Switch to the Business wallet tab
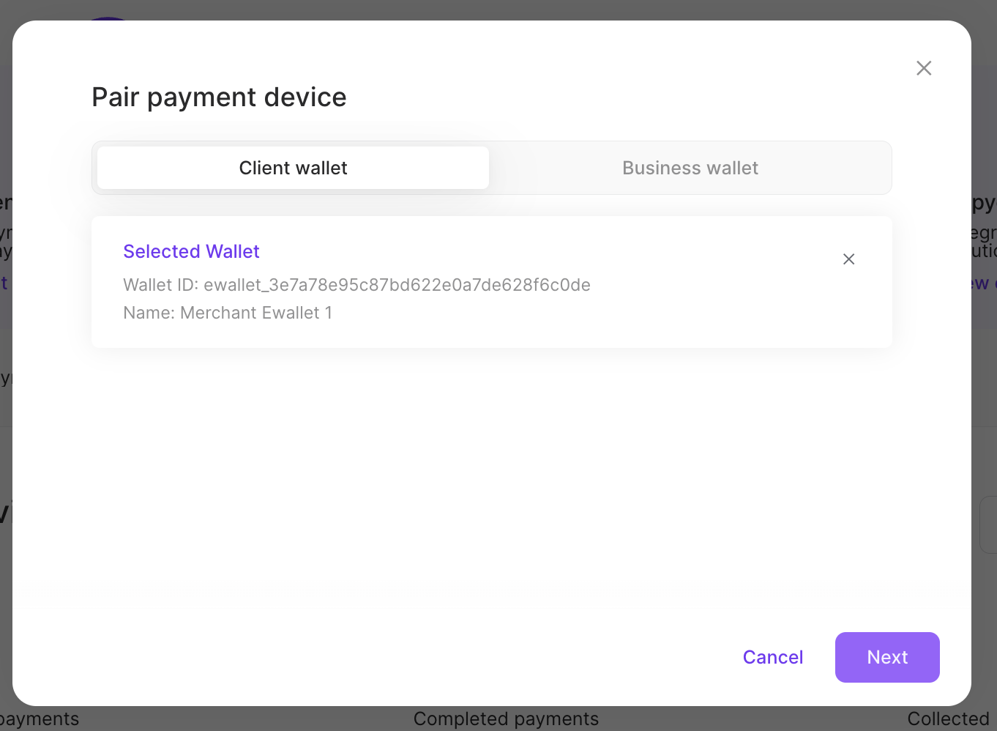 point(690,168)
